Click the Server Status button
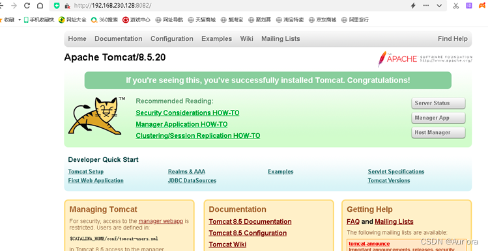Viewport: 488px width, 251px height. [438, 103]
